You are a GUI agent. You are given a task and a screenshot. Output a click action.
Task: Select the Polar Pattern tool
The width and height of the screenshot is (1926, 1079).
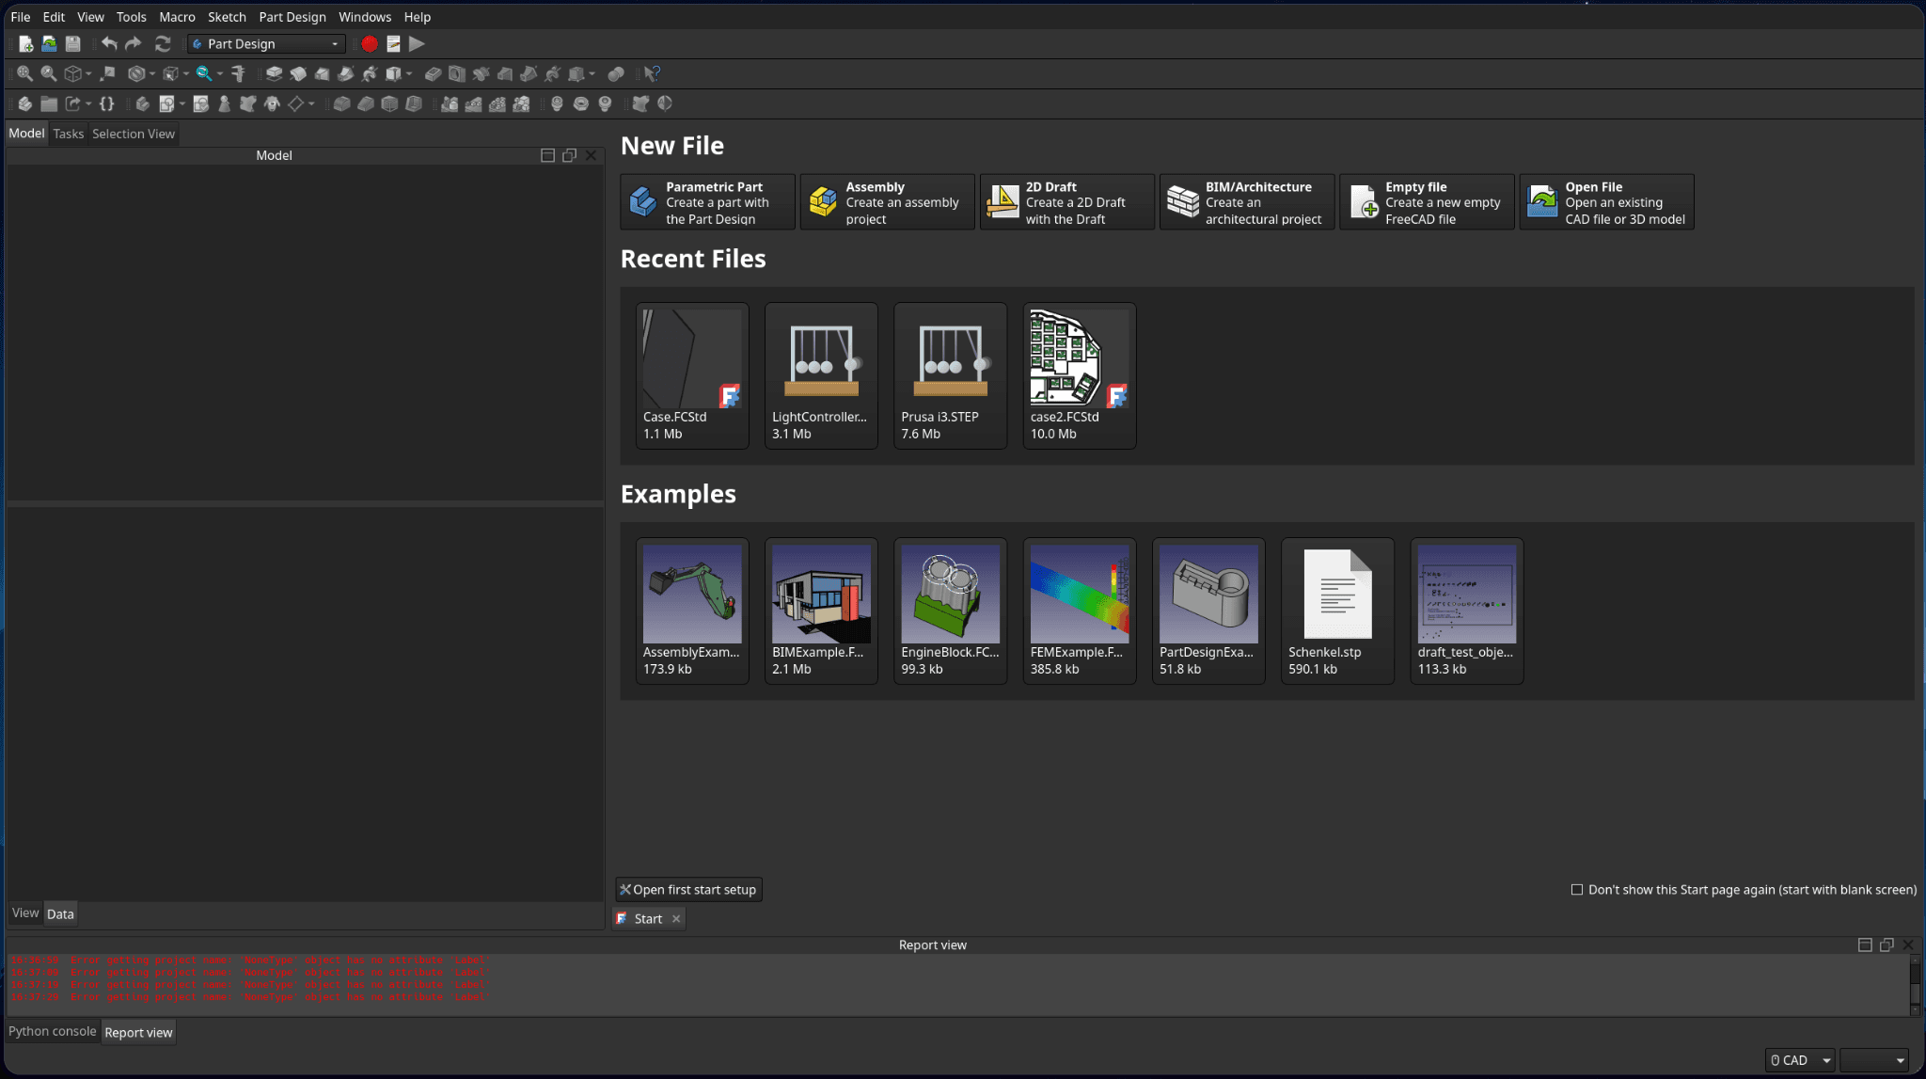point(497,103)
